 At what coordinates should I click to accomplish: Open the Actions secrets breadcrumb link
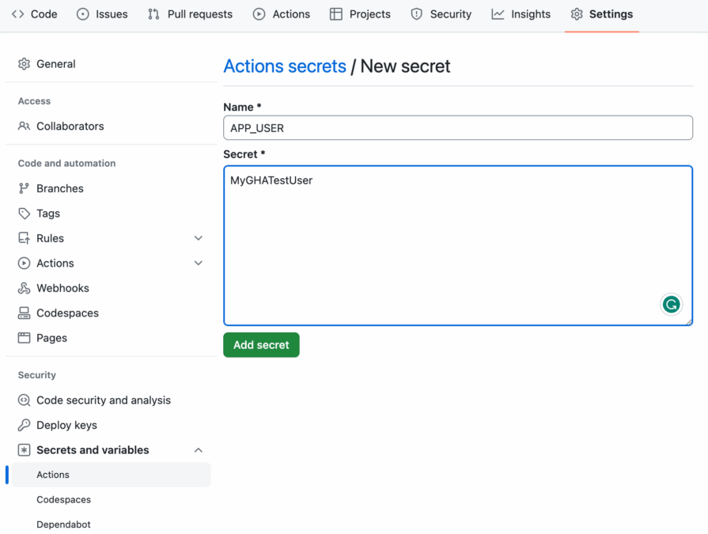tap(285, 66)
